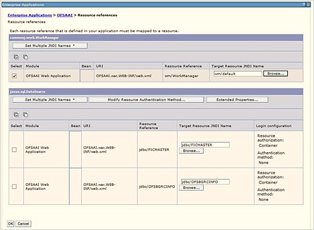
Task: Focus the jdbc/FICMASTER JNDI name field
Action: (205, 145)
